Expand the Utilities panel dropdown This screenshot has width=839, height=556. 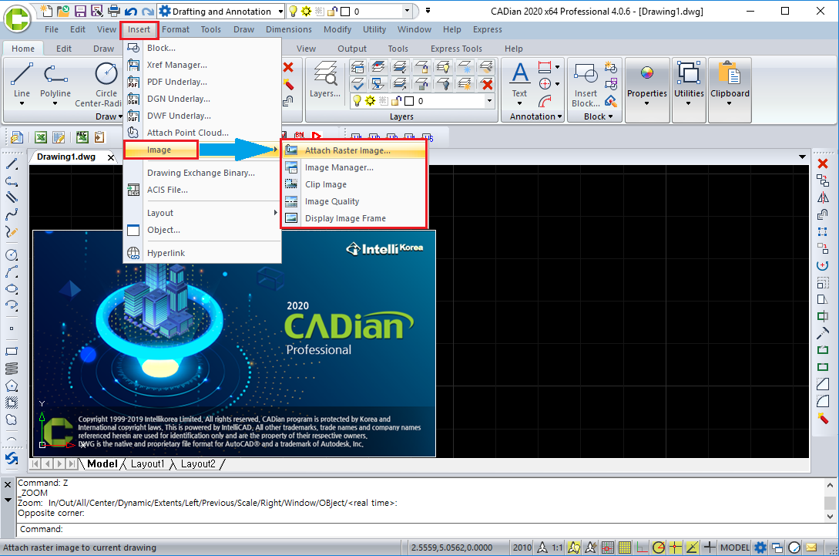click(x=689, y=104)
